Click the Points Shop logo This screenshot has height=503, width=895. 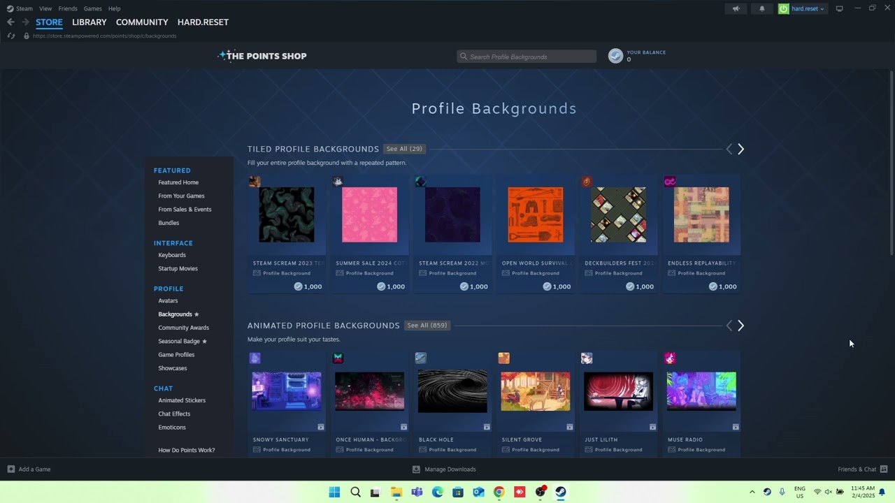262,56
